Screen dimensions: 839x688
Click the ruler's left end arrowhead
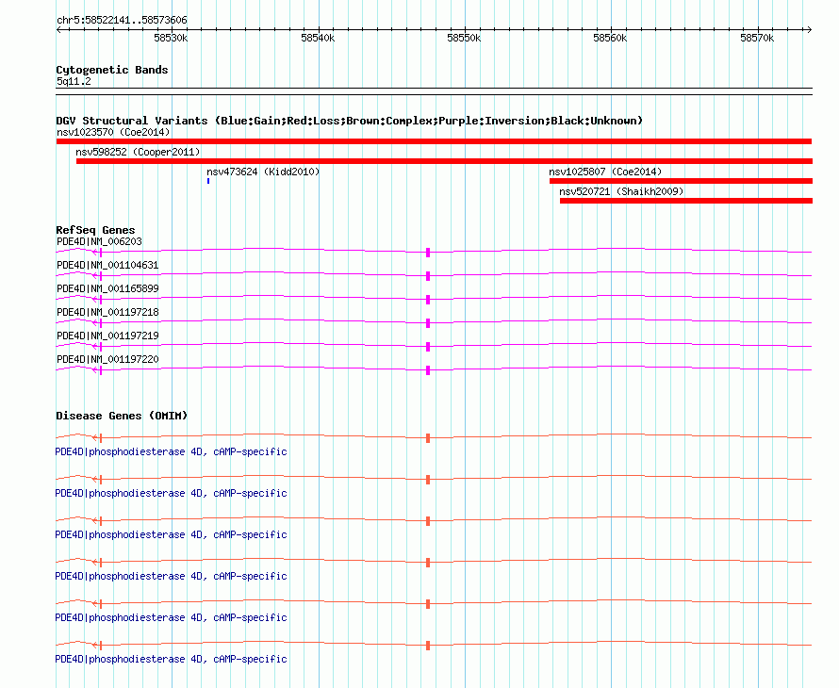pos(58,30)
